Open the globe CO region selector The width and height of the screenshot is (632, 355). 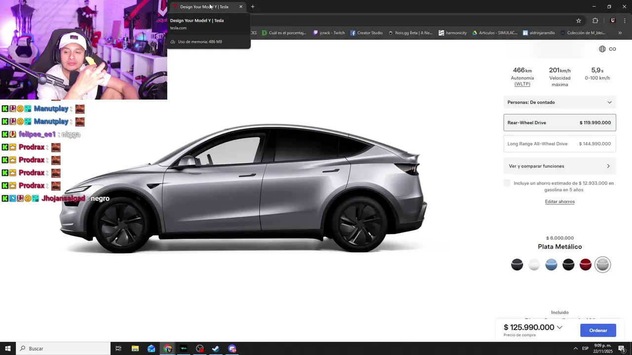pos(607,49)
